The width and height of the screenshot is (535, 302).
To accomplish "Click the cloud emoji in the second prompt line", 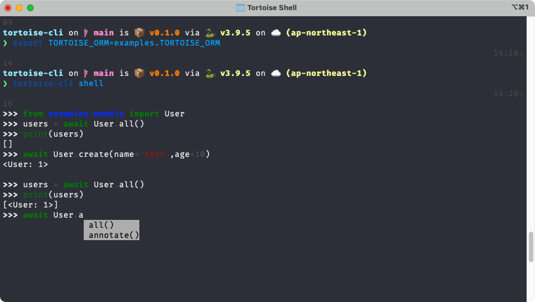I will coord(276,73).
